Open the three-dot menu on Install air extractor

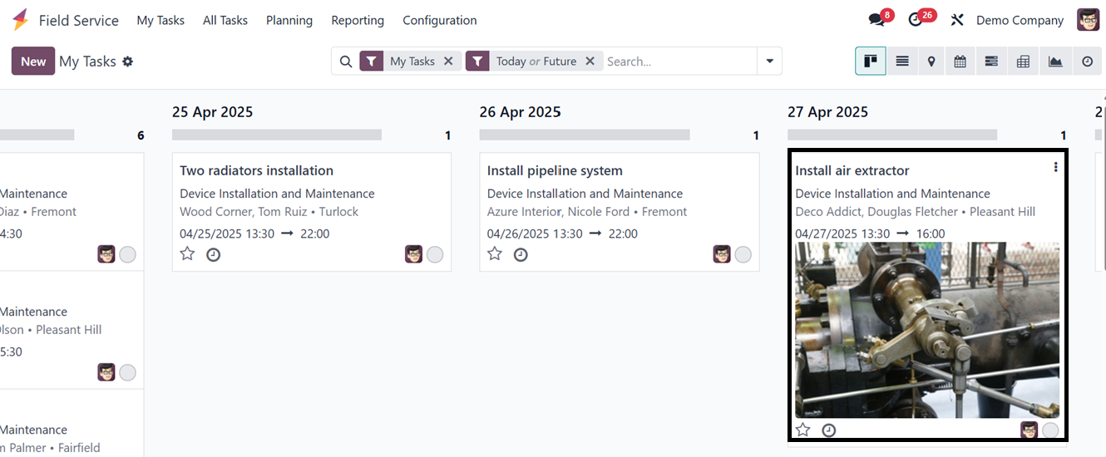coord(1055,167)
